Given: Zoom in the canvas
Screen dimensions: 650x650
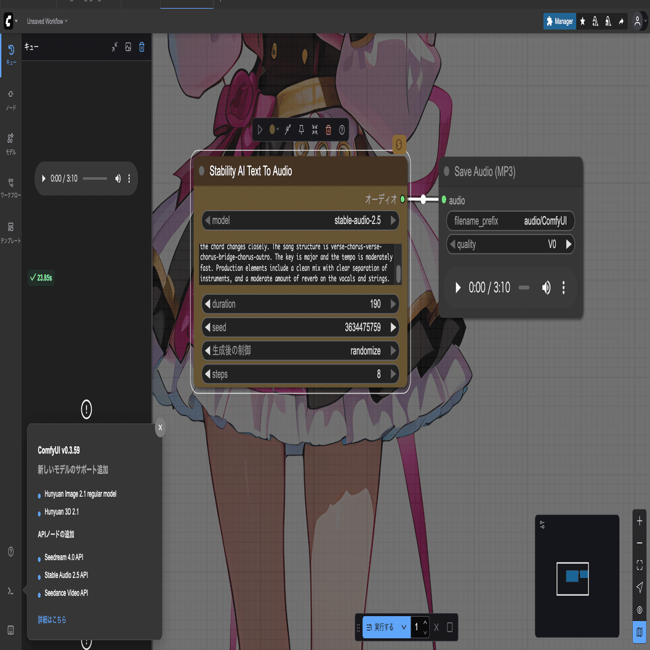Looking at the screenshot, I should pyautogui.click(x=640, y=521).
